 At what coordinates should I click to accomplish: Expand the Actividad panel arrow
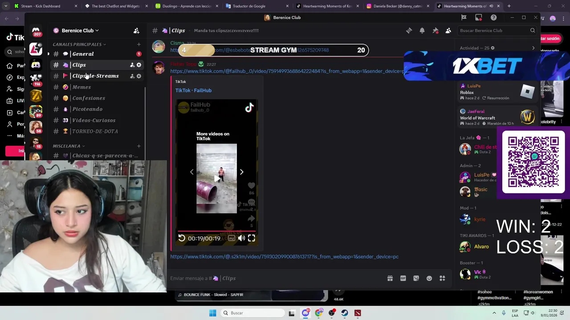[x=533, y=48]
